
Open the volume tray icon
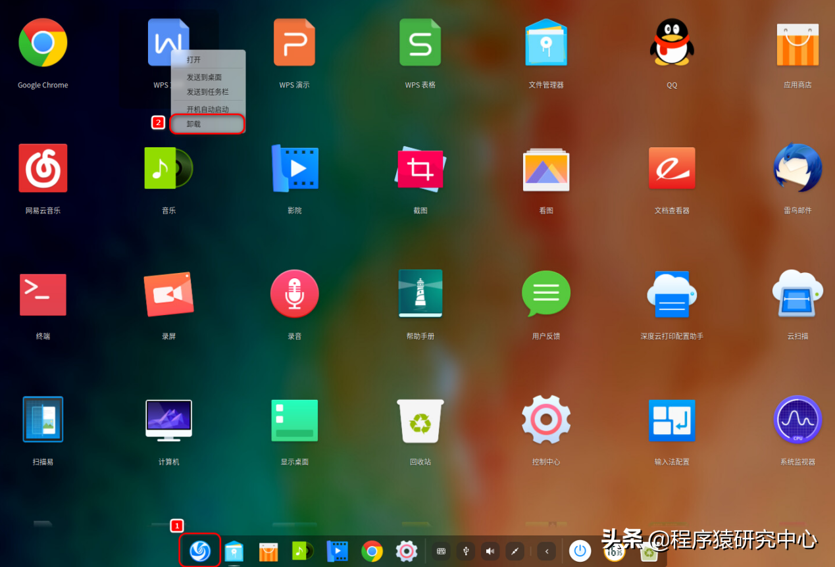490,551
